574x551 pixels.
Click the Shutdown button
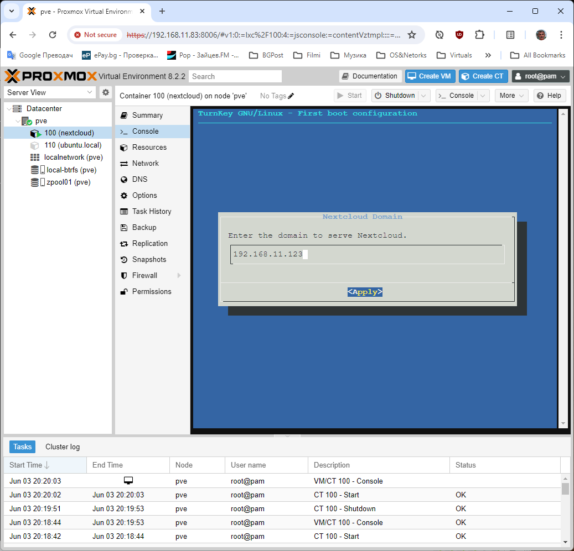click(x=395, y=96)
